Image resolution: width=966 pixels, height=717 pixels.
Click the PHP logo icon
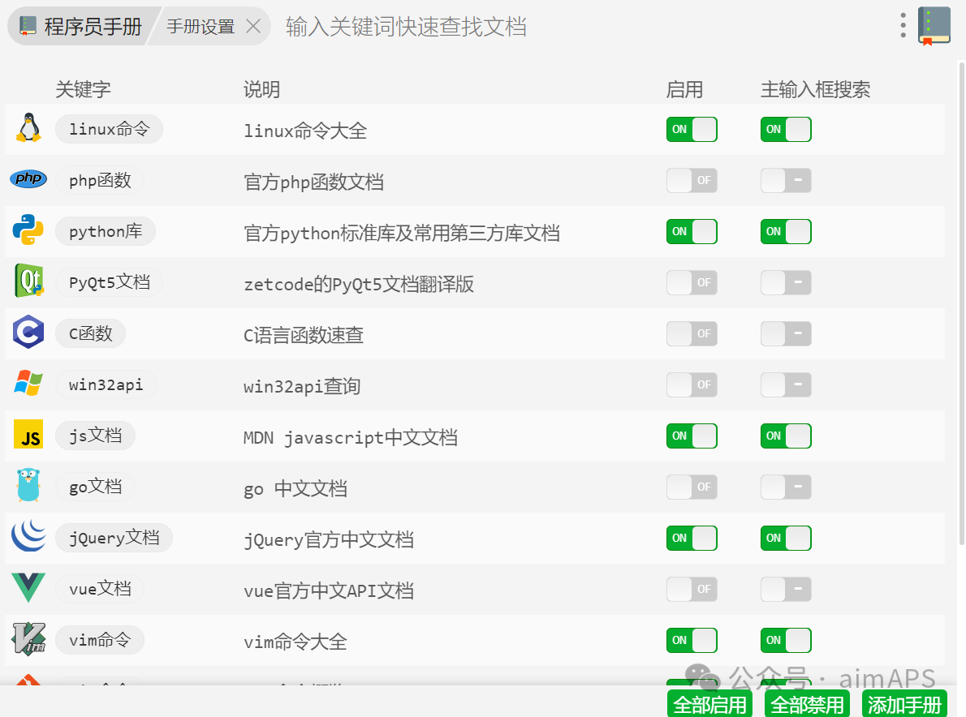point(28,179)
